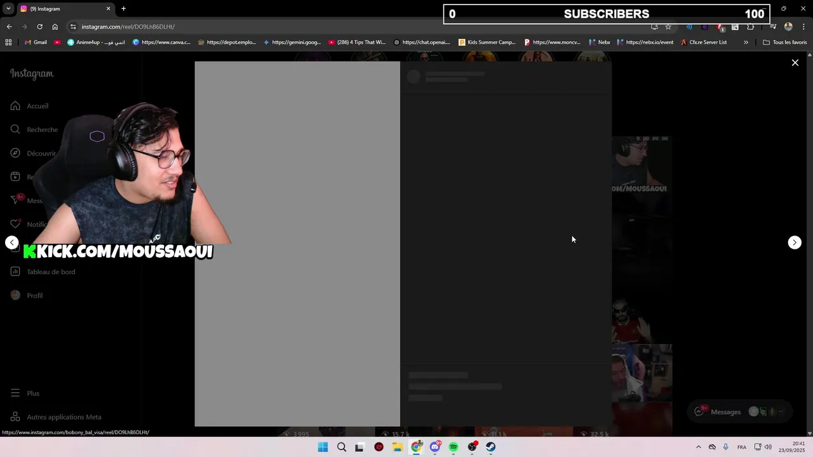Screen dimensions: 813x457
Task: Open Tableau de bord in sidebar
Action: (51, 272)
